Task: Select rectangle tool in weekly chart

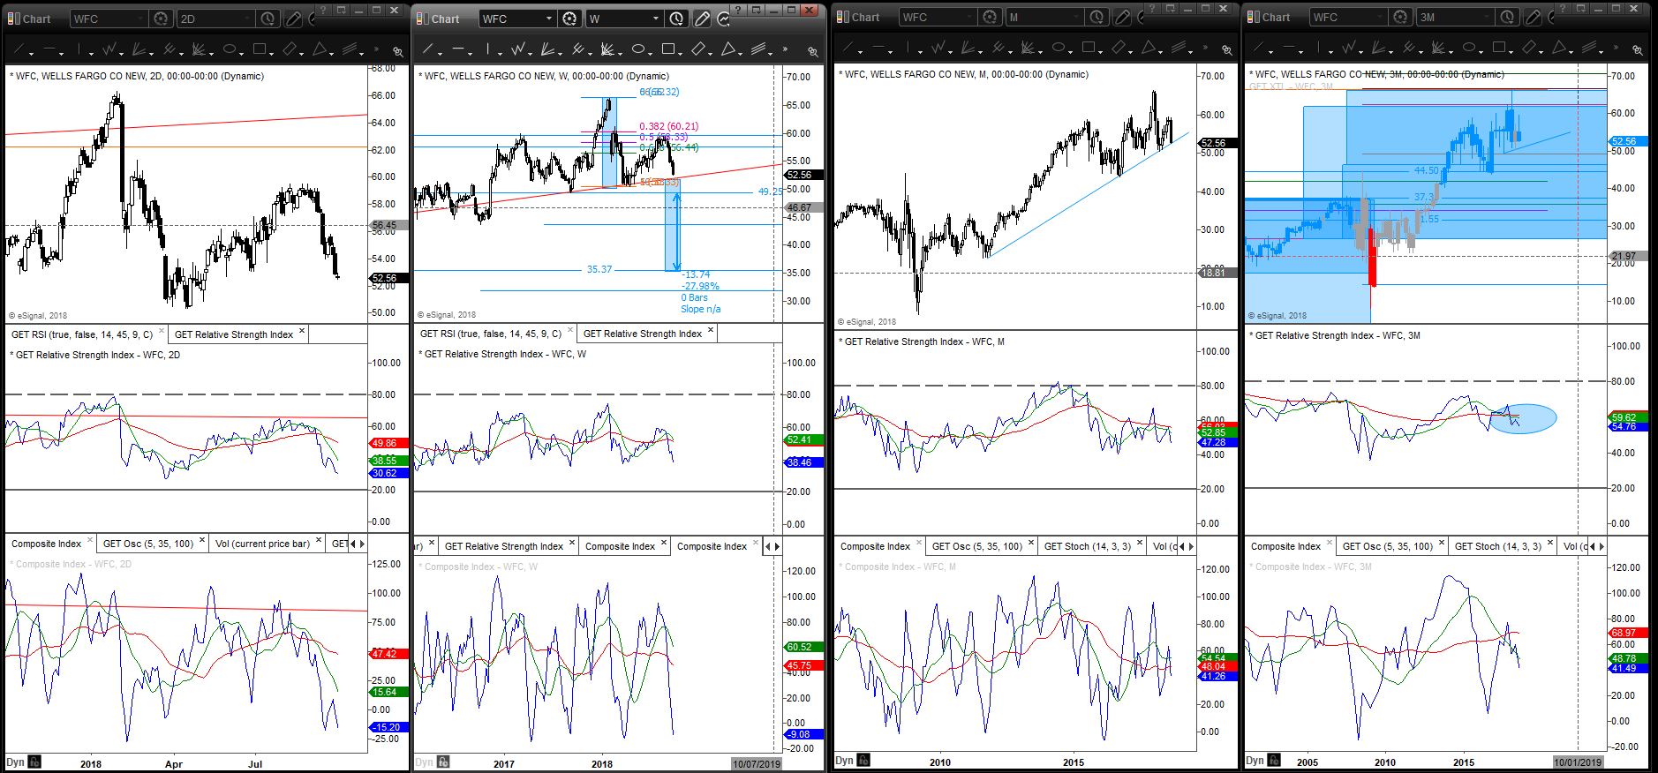Action: (669, 49)
